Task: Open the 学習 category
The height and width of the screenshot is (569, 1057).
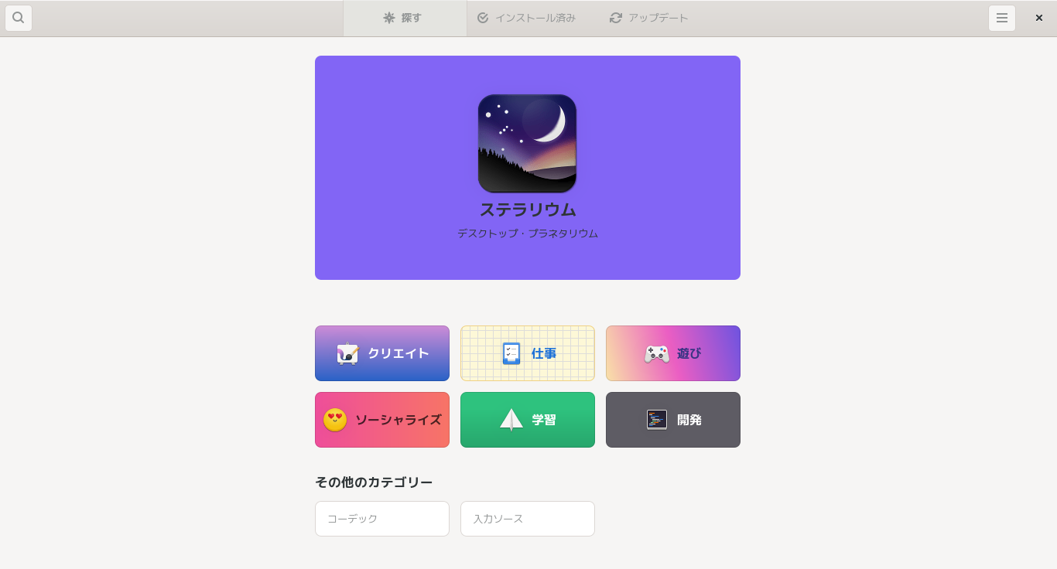Action: (528, 420)
